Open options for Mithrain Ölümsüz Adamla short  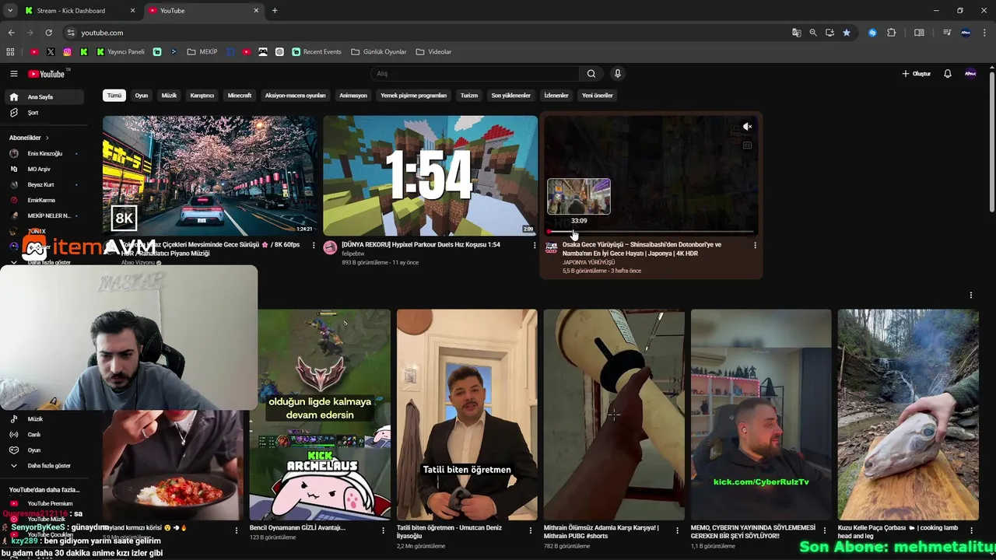tap(677, 530)
